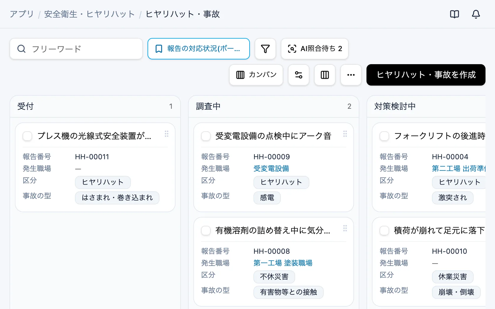Click はさまれ・巻き込まれ tag
The height and width of the screenshot is (309, 495).
coord(117,198)
